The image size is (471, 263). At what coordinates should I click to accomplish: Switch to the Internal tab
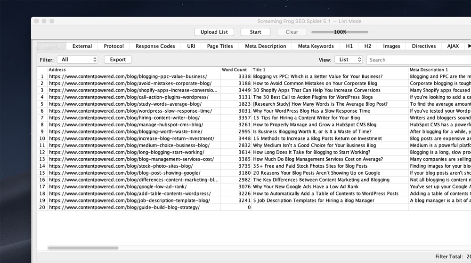click(x=51, y=46)
